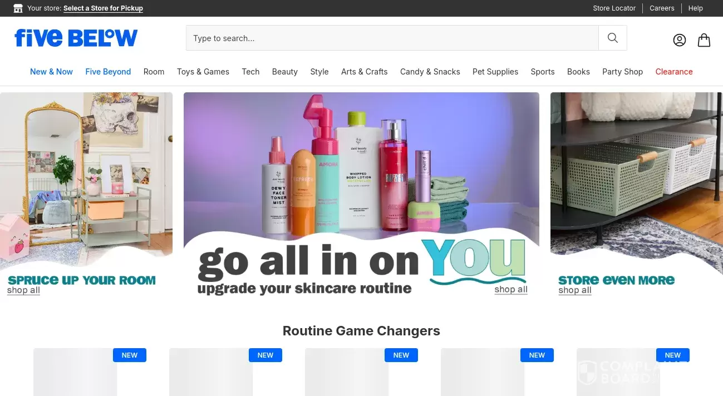The image size is (723, 396).
Task: Open the Arts & Crafts menu
Action: [365, 72]
